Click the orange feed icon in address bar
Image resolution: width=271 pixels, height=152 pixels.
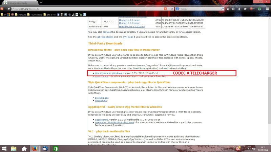[x=165, y=9]
